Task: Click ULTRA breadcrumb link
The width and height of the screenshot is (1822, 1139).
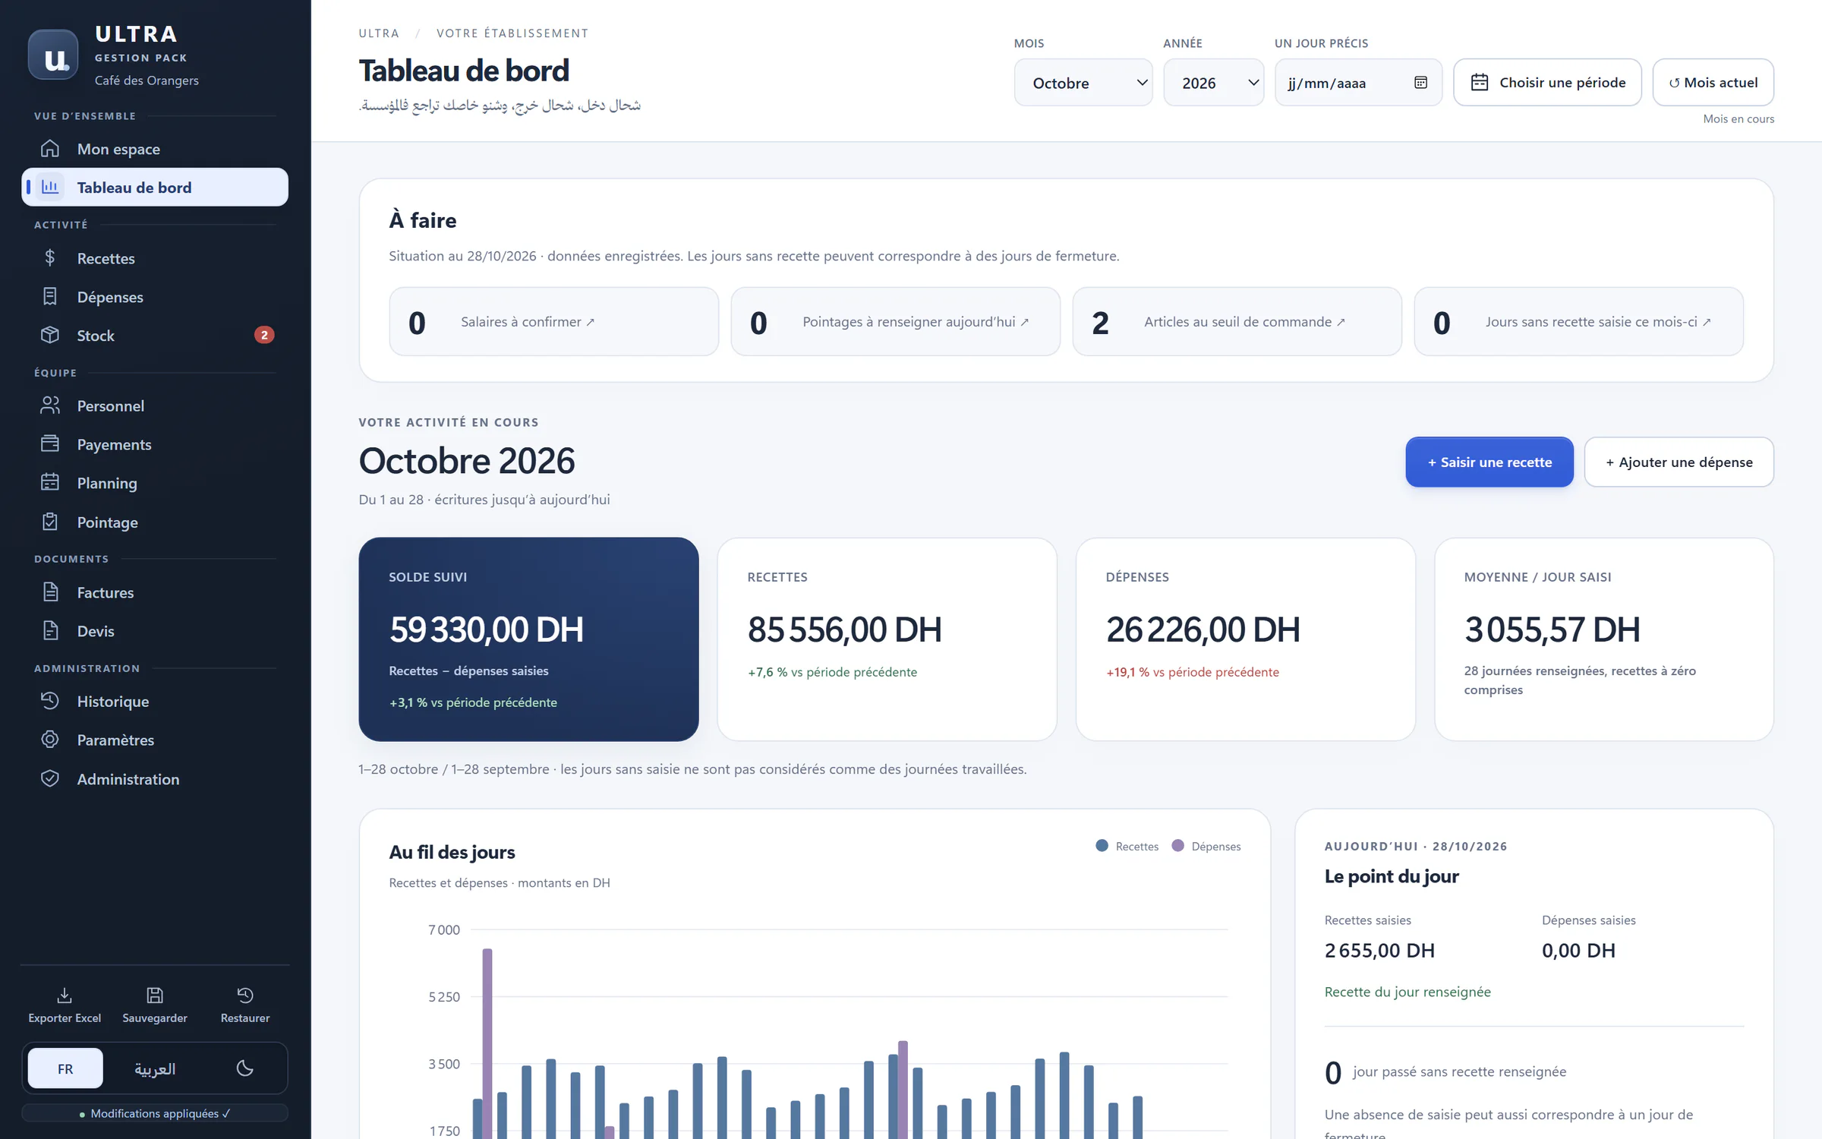Action: tap(379, 33)
